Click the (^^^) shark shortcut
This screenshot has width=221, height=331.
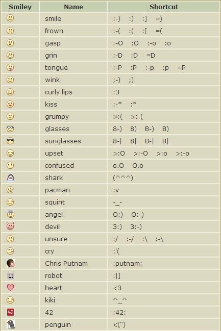click(x=123, y=178)
